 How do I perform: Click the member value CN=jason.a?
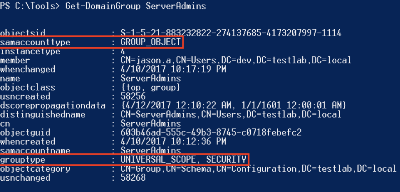coord(236,60)
